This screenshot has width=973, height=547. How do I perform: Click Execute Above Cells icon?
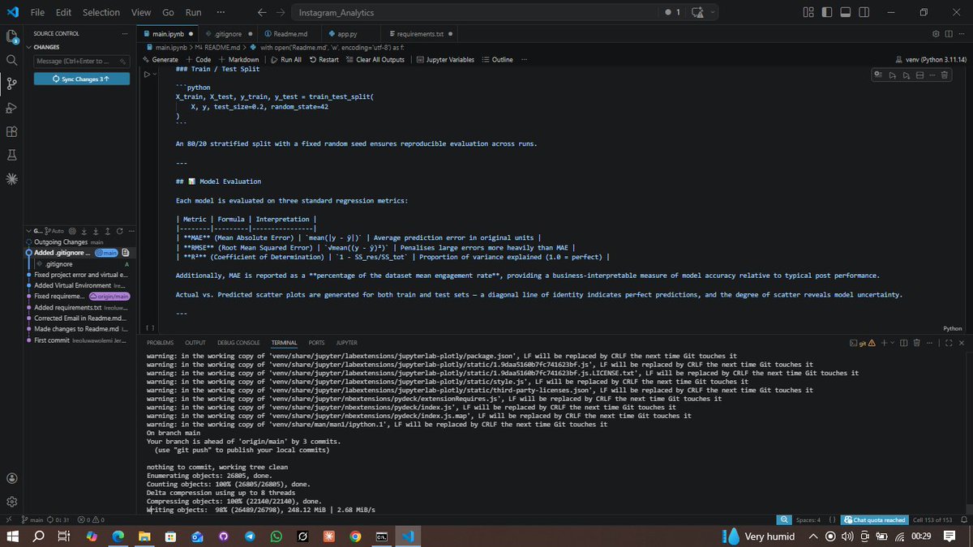[893, 75]
